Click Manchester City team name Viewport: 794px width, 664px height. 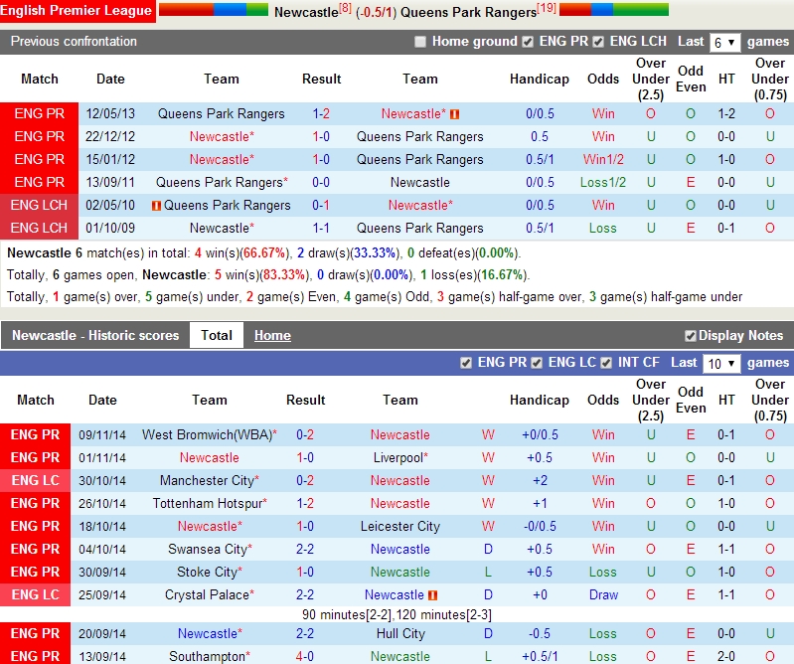click(x=209, y=481)
